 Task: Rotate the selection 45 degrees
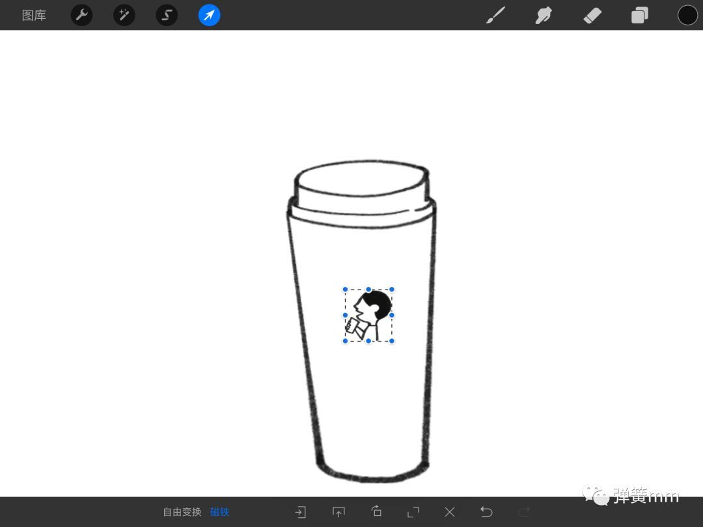[376, 512]
